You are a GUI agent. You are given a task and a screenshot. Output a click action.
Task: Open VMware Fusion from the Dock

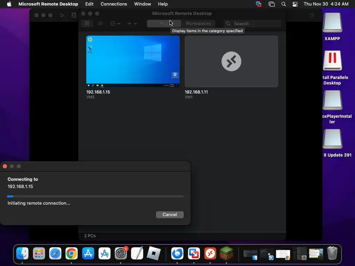coord(194,253)
